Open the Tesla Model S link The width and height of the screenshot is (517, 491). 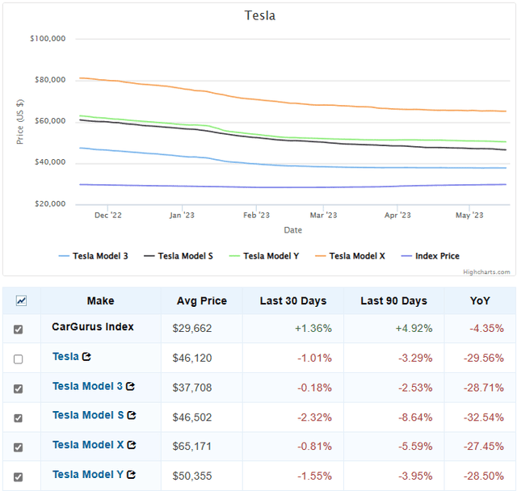tap(87, 416)
